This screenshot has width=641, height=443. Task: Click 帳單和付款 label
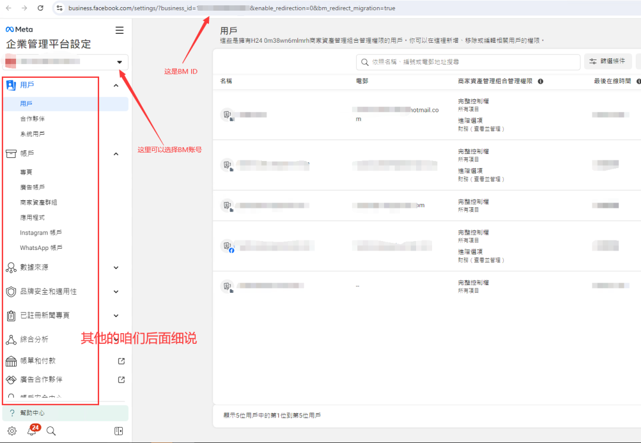pyautogui.click(x=38, y=361)
